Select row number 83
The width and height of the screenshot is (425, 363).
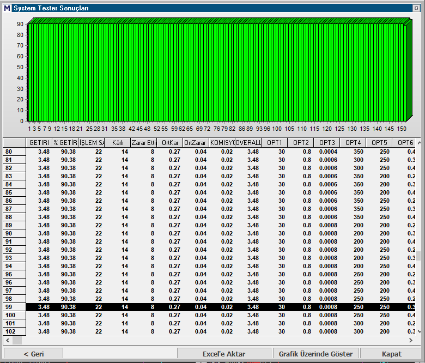14,176
